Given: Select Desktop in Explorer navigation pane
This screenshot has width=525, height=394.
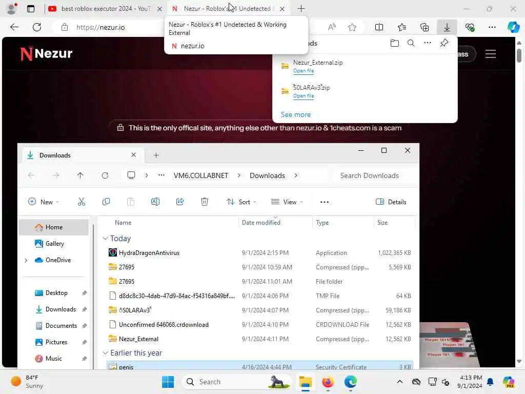Looking at the screenshot, I should pyautogui.click(x=54, y=293).
